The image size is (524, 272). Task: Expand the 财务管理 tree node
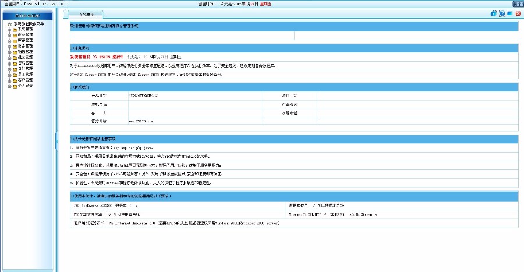click(10, 47)
